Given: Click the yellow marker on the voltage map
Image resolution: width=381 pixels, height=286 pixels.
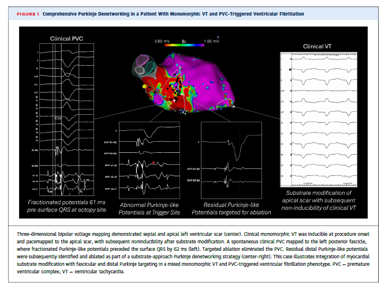Looking at the screenshot, I should (144, 86).
